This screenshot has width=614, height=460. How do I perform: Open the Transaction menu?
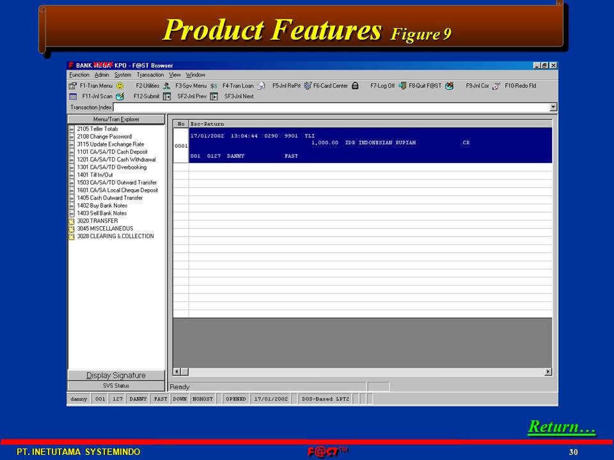(x=150, y=75)
